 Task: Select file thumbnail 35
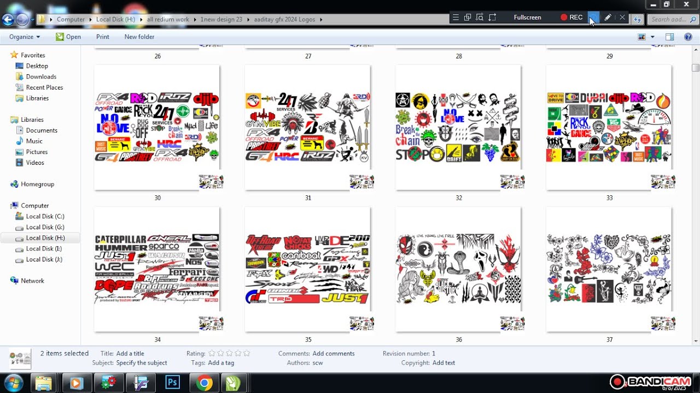pos(308,270)
